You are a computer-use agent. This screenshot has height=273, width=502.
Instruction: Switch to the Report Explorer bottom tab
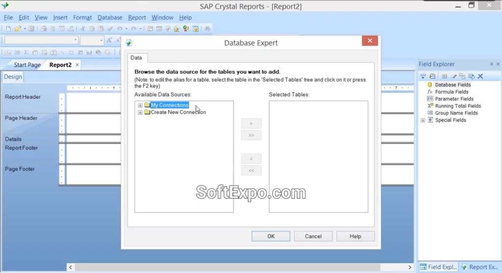click(479, 267)
